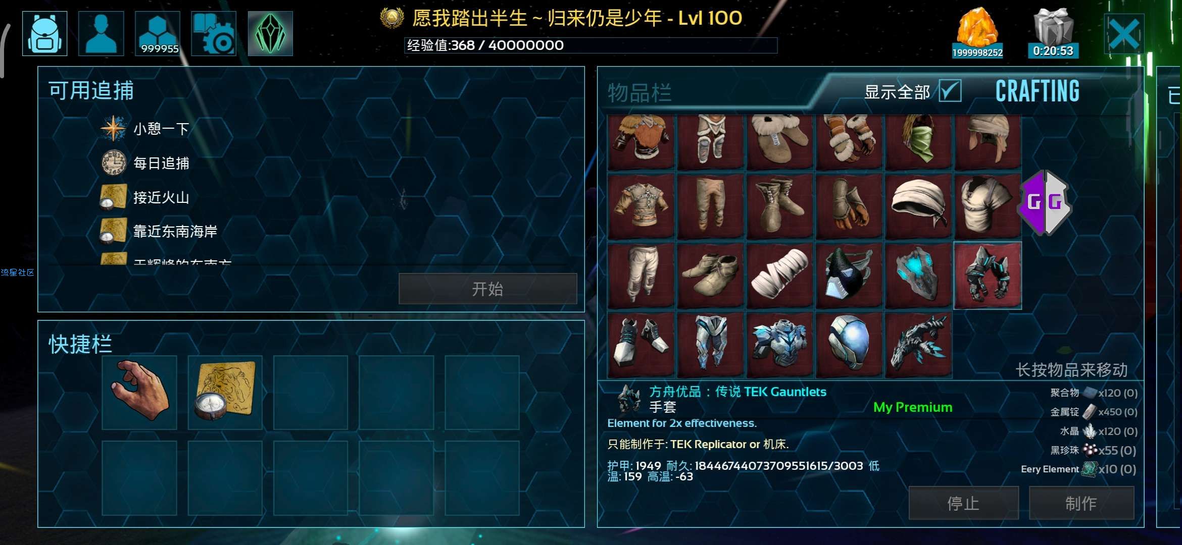Image resolution: width=1182 pixels, height=545 pixels.
Task: Open the engram hexagons icon showing 999955
Action: [x=158, y=33]
